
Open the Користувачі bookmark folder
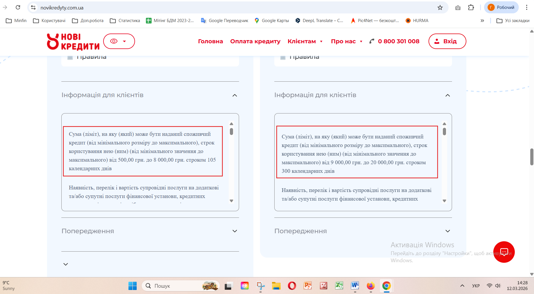(49, 21)
